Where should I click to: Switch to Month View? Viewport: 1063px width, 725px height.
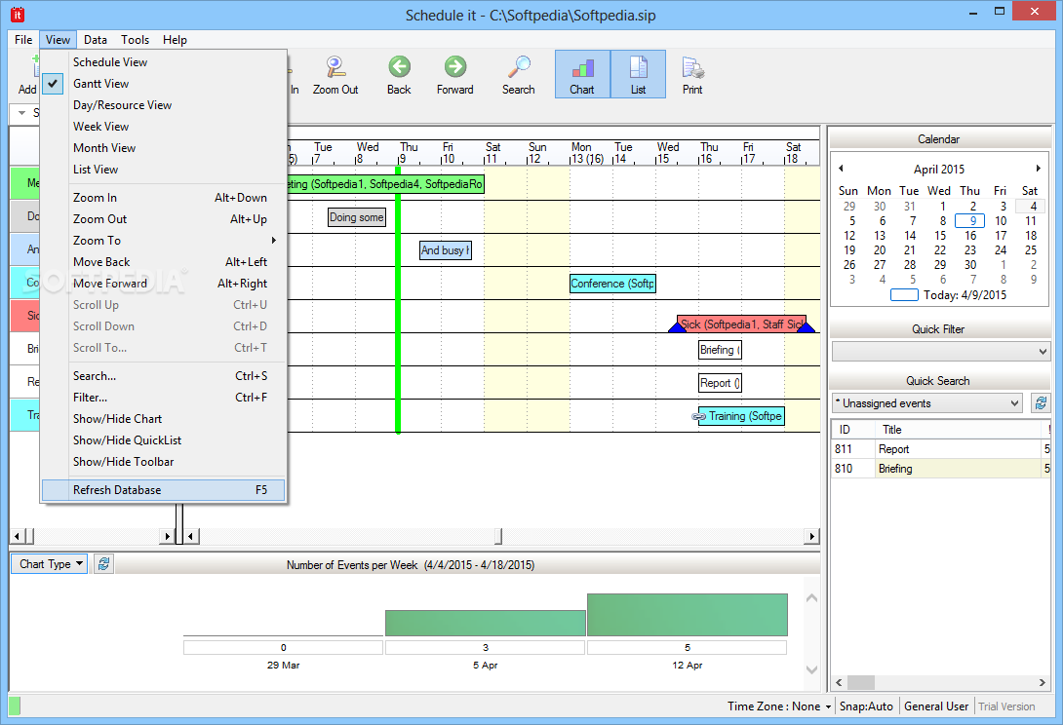click(x=163, y=148)
